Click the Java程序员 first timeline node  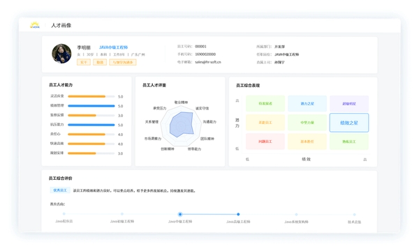pos(64,213)
